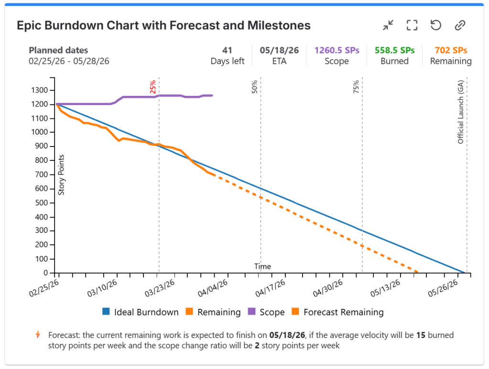Screen dimensions: 489x369
Task: Open the chart in fullscreen mode
Action: pos(412,25)
